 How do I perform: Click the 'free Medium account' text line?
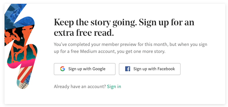(109, 51)
